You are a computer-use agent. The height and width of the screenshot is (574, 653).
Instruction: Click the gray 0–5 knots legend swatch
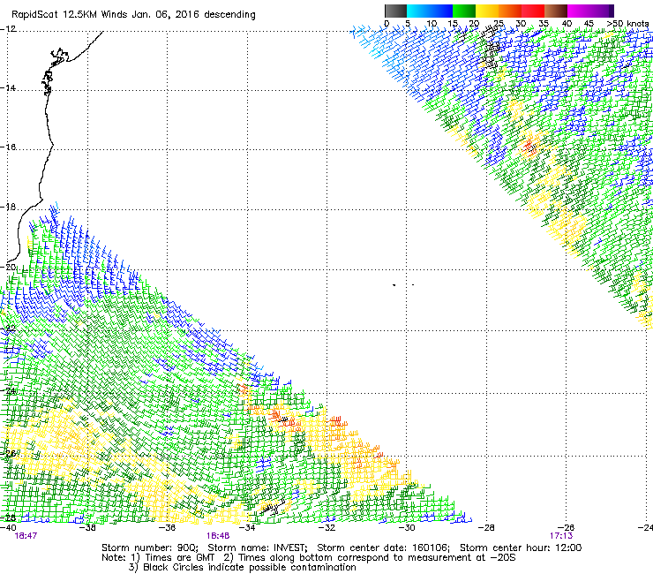pyautogui.click(x=395, y=11)
